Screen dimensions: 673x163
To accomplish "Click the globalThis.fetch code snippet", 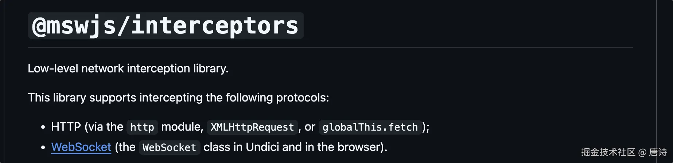I will pos(370,127).
